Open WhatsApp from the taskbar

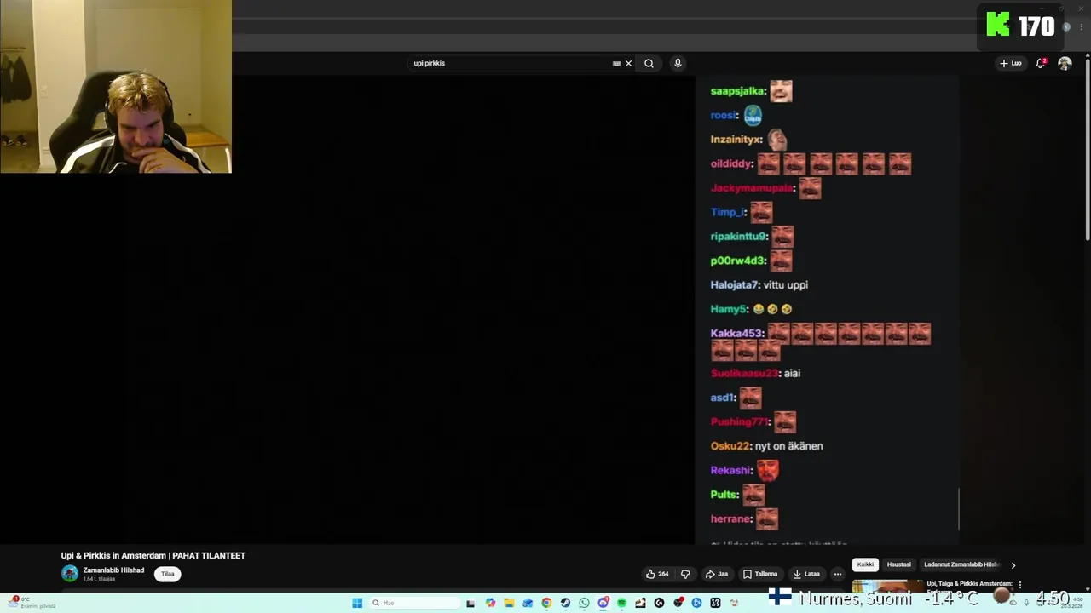click(x=584, y=603)
